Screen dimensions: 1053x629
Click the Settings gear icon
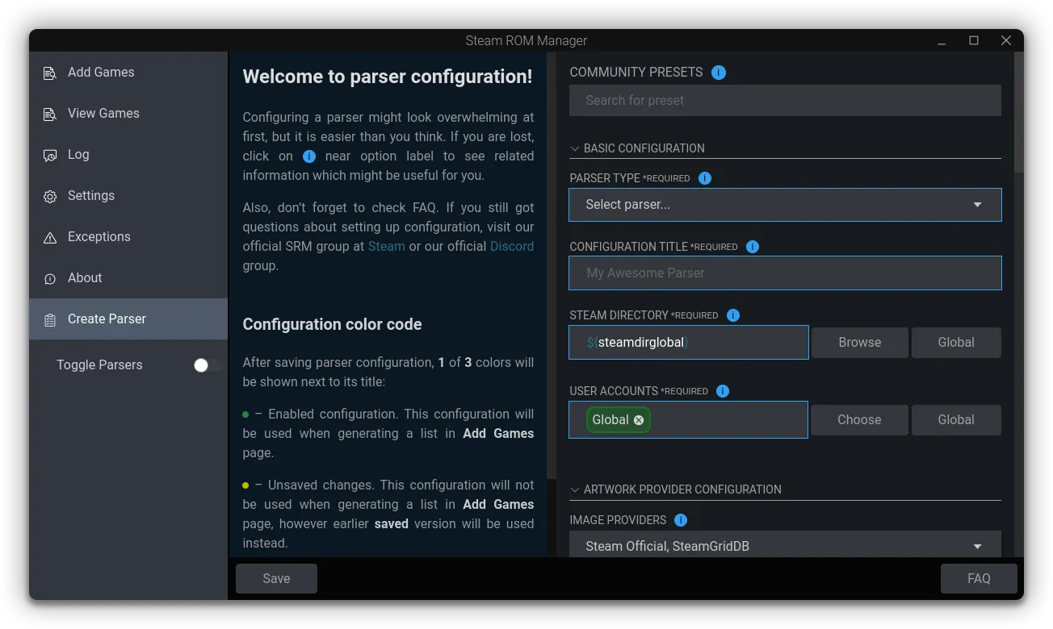coord(50,196)
